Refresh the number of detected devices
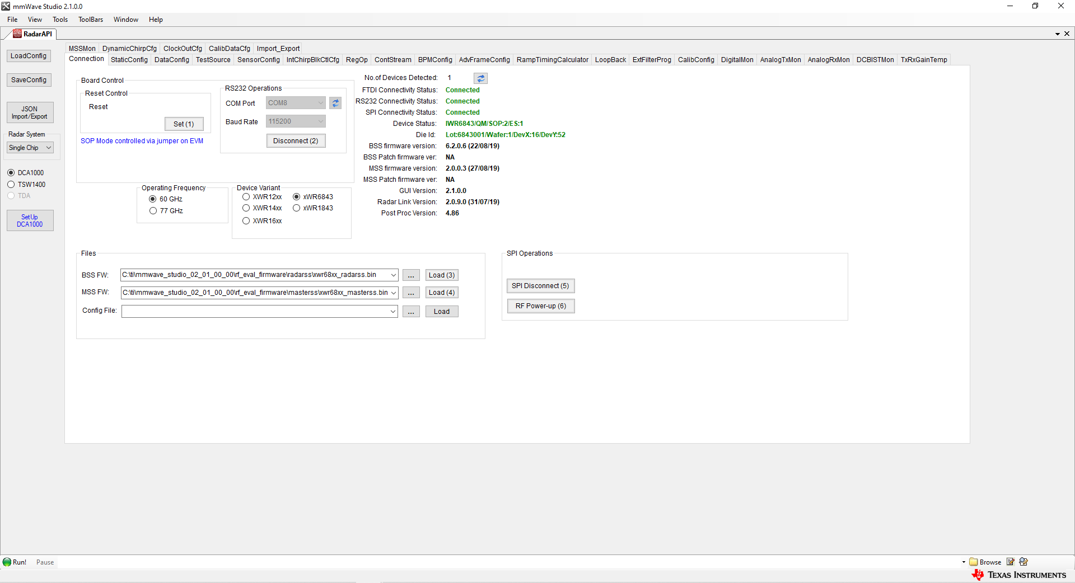This screenshot has height=583, width=1075. tap(480, 78)
